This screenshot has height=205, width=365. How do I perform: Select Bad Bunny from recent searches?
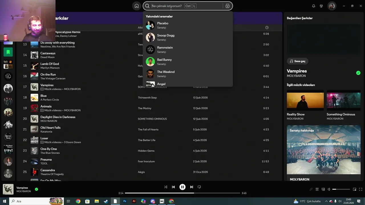point(188,62)
